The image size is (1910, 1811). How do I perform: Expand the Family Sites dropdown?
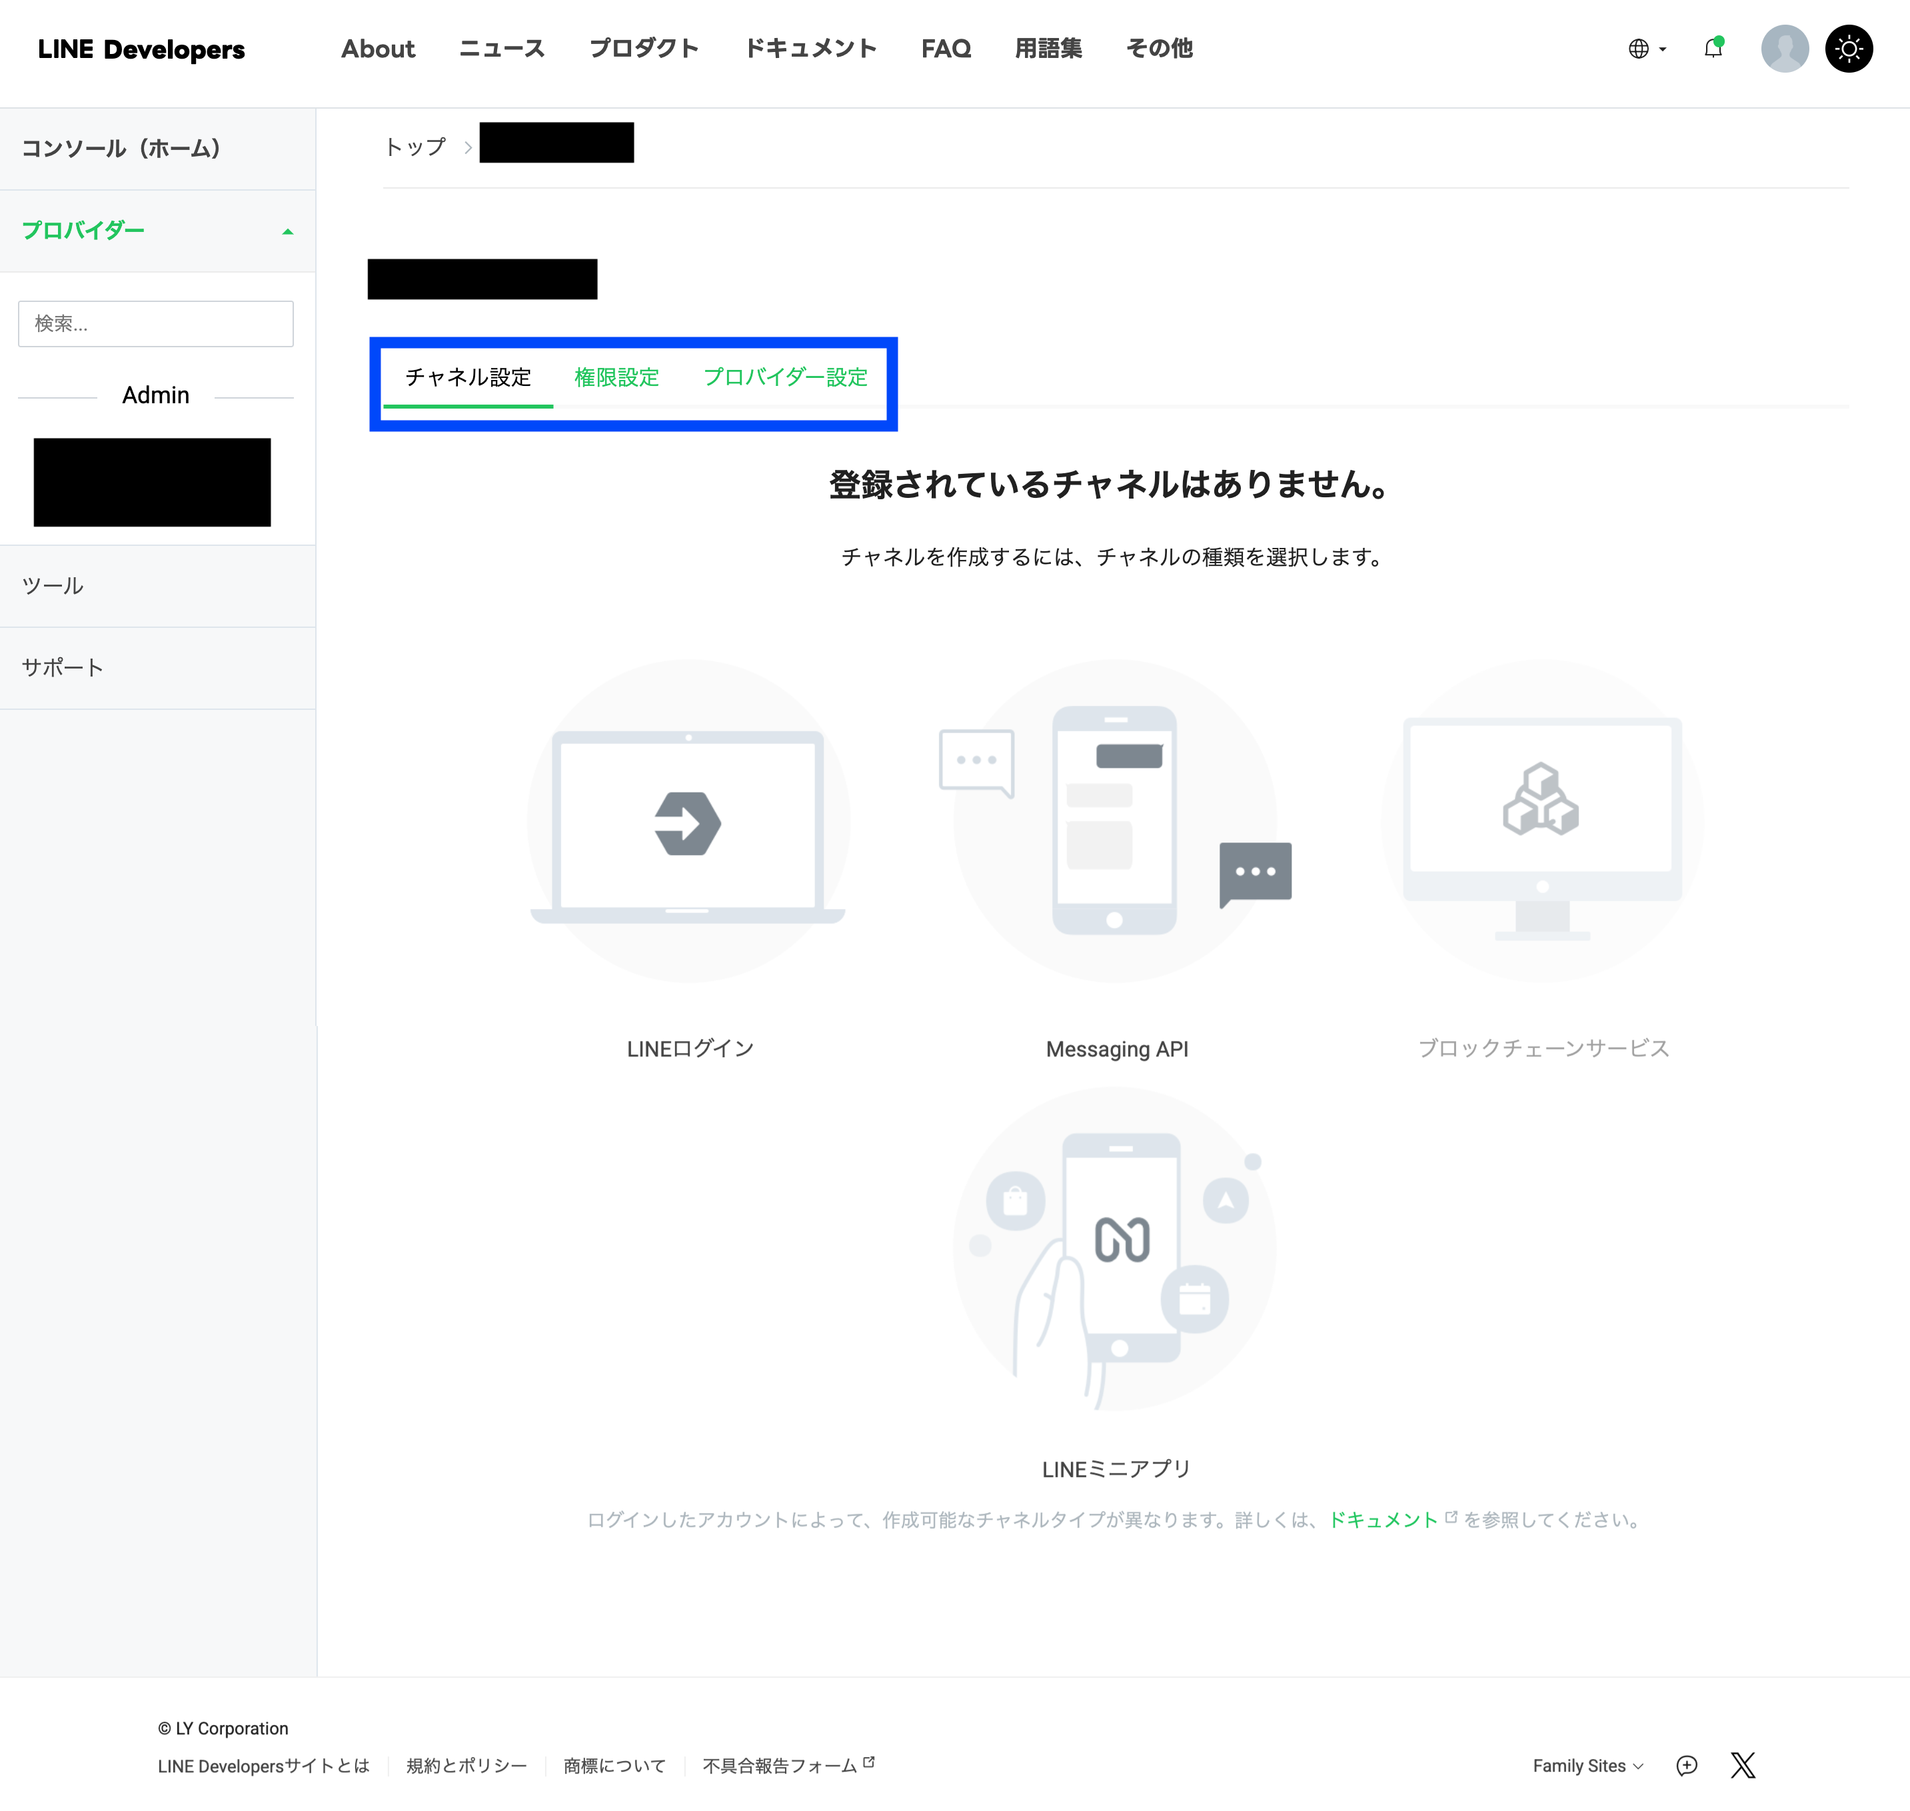tap(1587, 1766)
